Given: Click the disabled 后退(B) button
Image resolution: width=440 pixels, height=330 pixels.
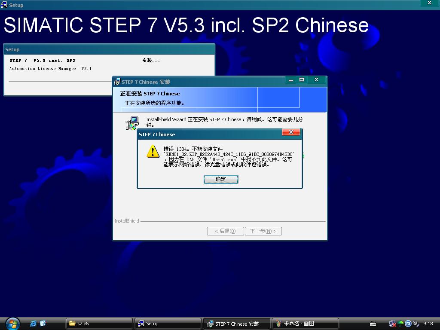Looking at the screenshot, I should 225,231.
